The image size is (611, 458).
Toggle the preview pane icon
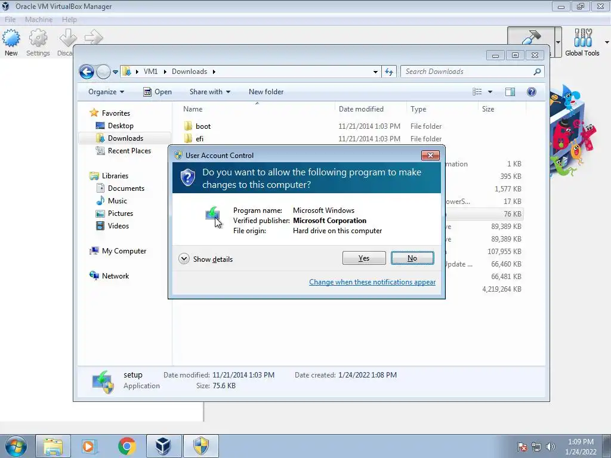(510, 92)
